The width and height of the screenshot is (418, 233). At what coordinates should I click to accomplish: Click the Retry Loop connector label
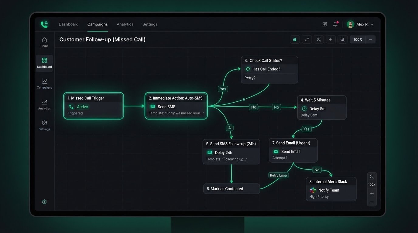click(279, 175)
